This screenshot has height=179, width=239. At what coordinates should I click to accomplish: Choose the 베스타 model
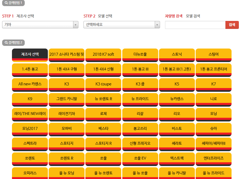103,130
